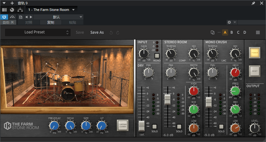The image size is (266, 142).
Task: Click the DRY PAN knob
Action: 148,72
